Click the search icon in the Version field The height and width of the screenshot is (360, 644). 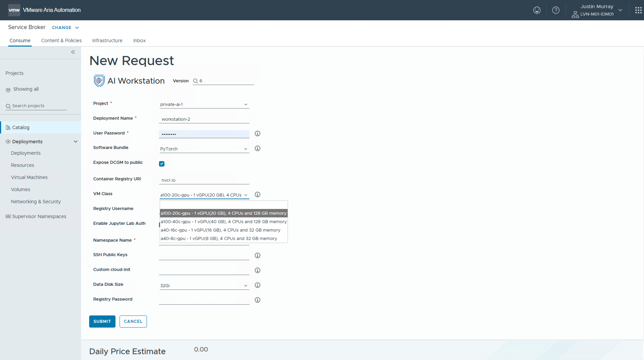(196, 81)
